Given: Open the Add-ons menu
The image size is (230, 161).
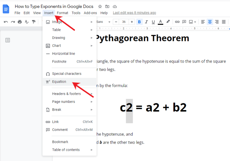Looking at the screenshot, I should pyautogui.click(x=90, y=13).
